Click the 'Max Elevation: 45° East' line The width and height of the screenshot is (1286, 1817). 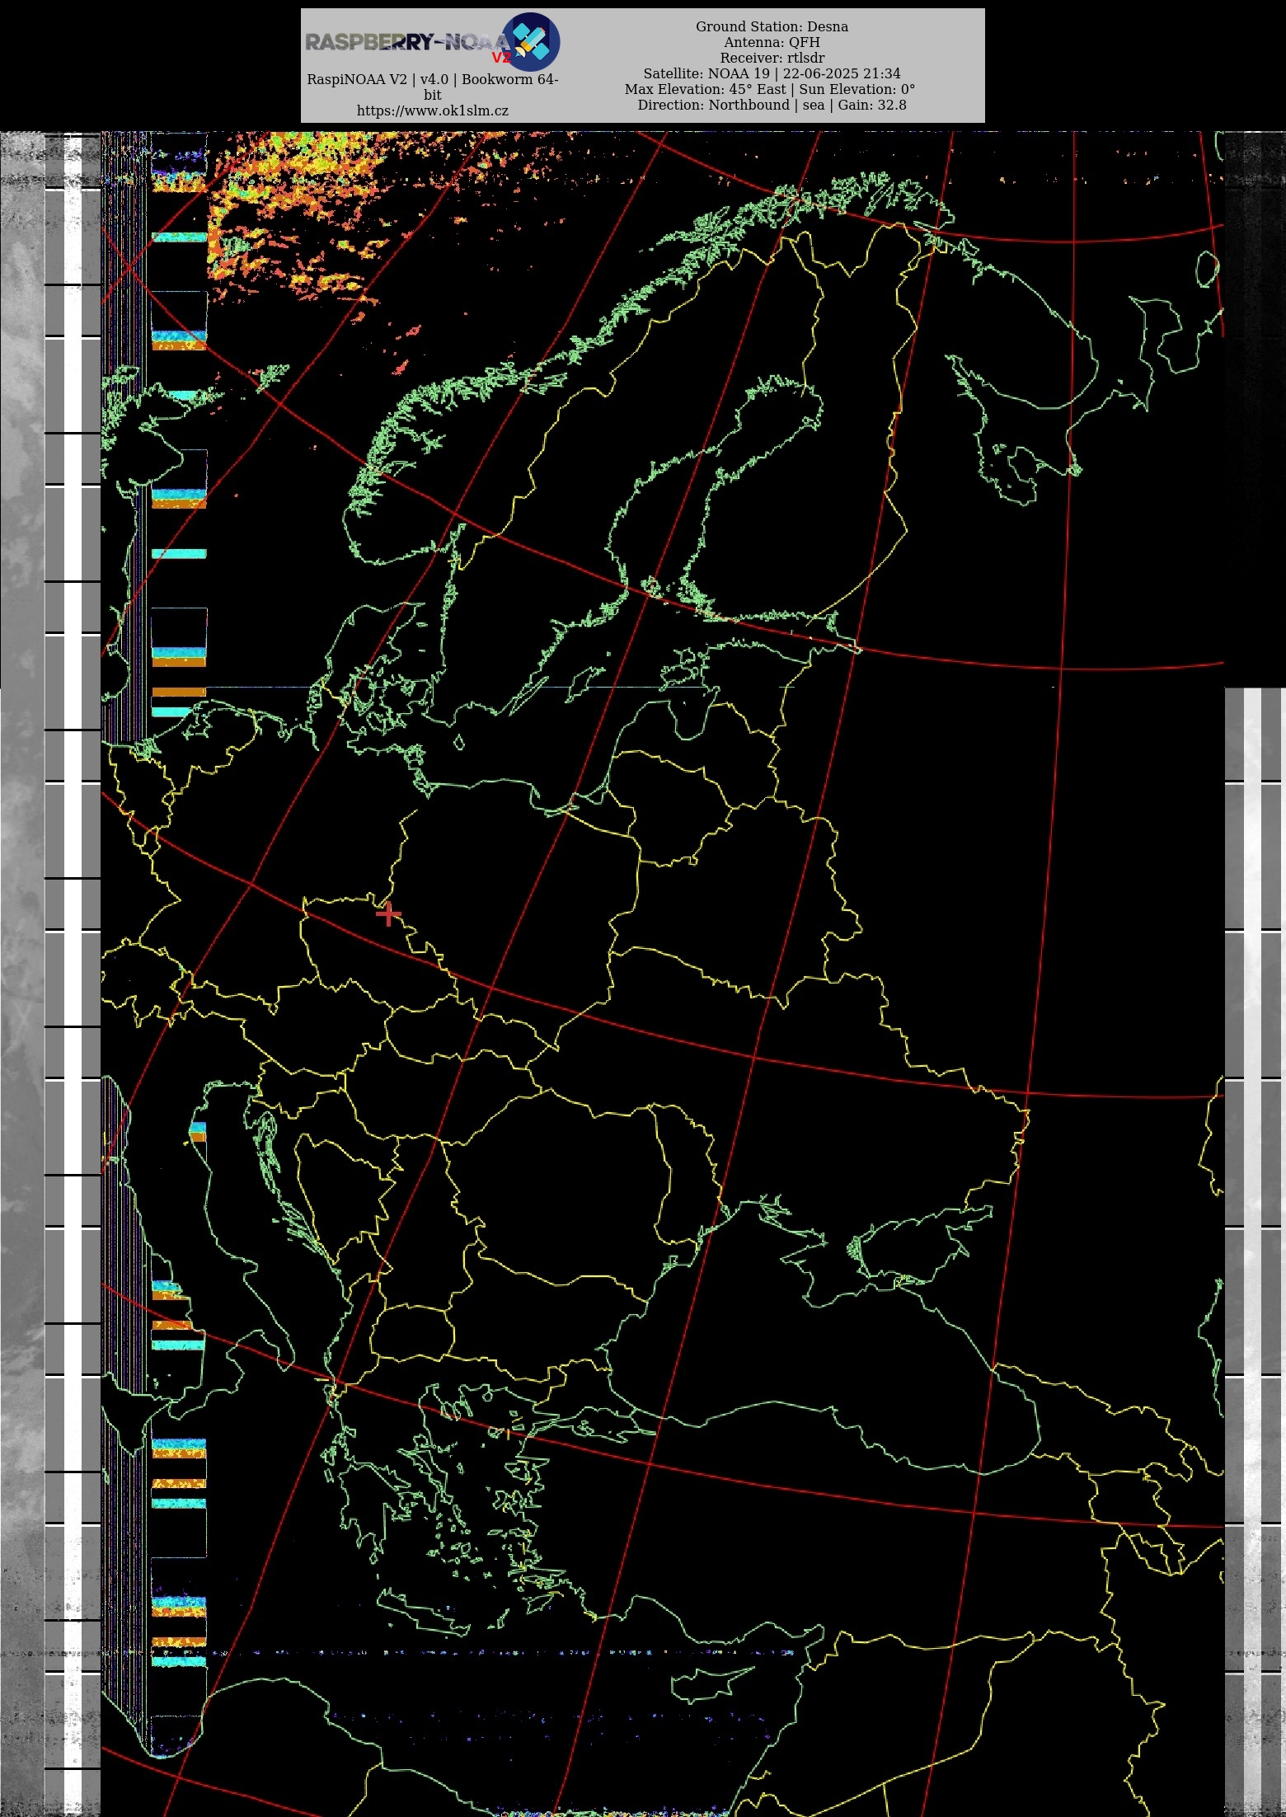tap(770, 89)
